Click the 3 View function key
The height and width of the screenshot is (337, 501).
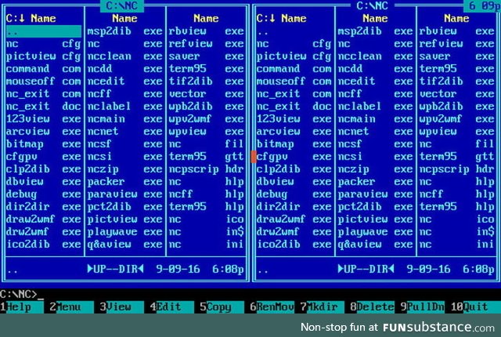[121, 307]
